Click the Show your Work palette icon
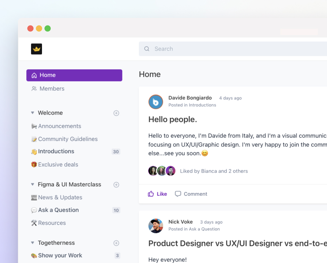327x263 pixels. tap(34, 255)
